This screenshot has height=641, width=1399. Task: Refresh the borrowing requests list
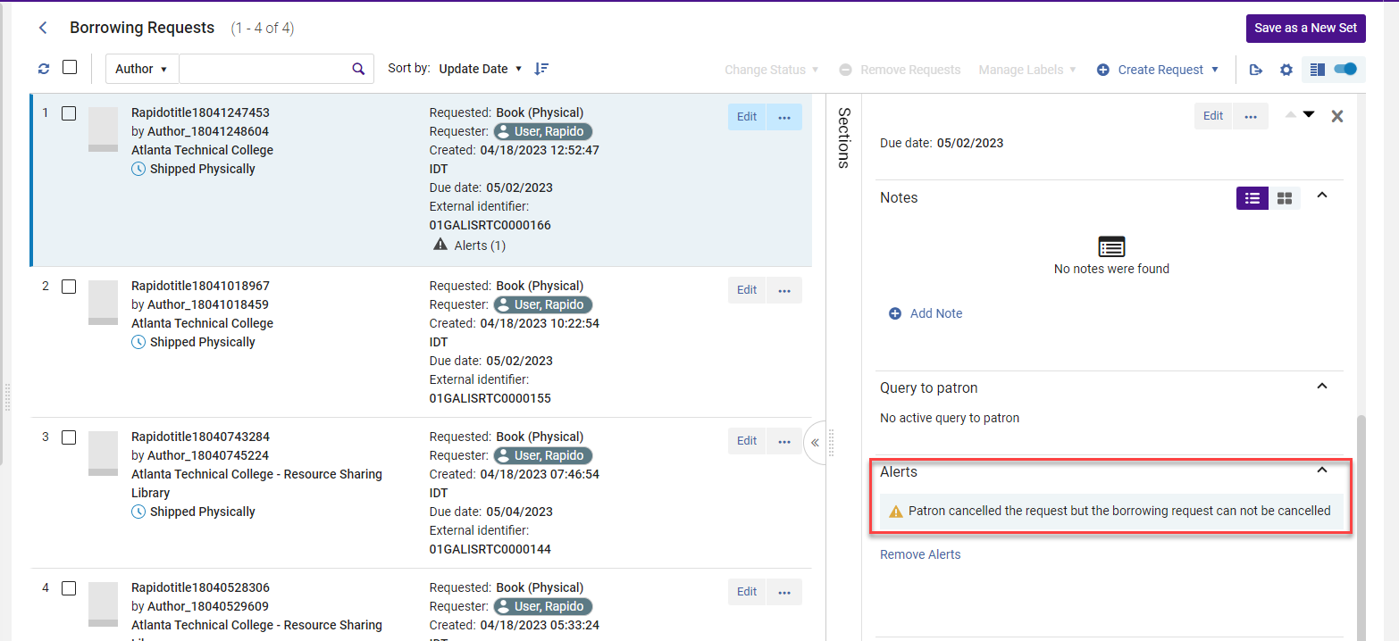click(x=44, y=69)
